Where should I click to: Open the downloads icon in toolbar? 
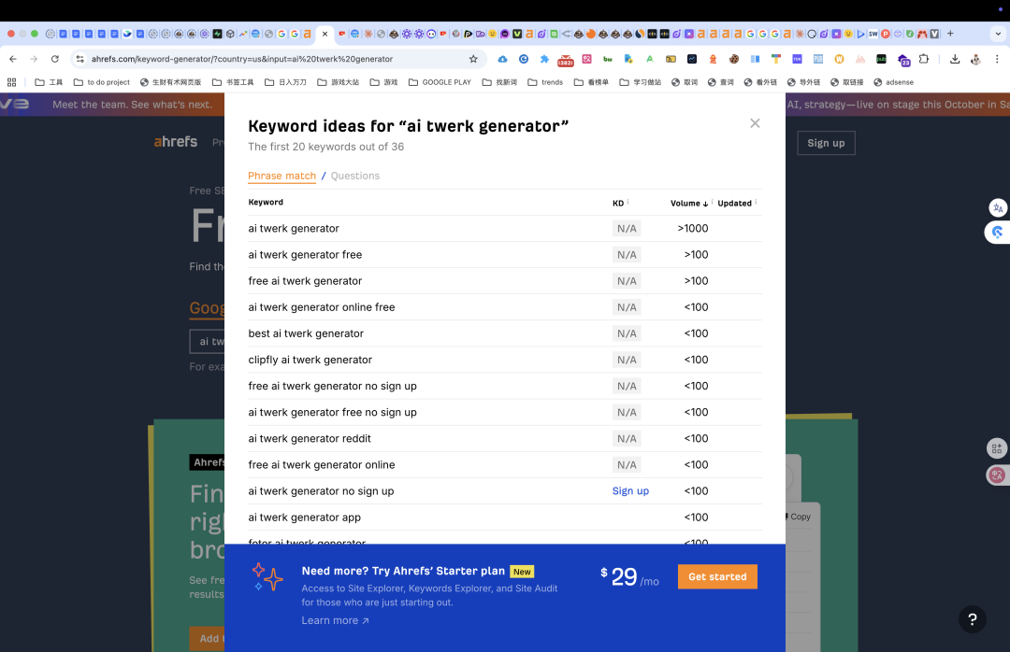[955, 59]
